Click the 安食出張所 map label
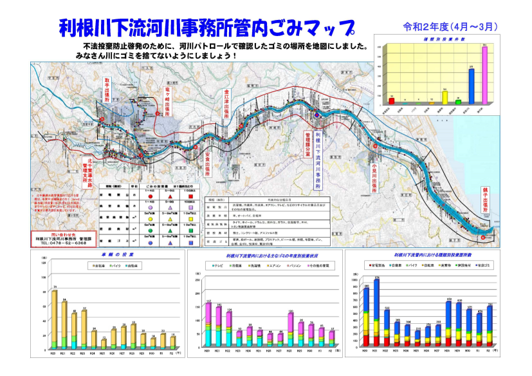The image size is (532, 376). coord(207,164)
